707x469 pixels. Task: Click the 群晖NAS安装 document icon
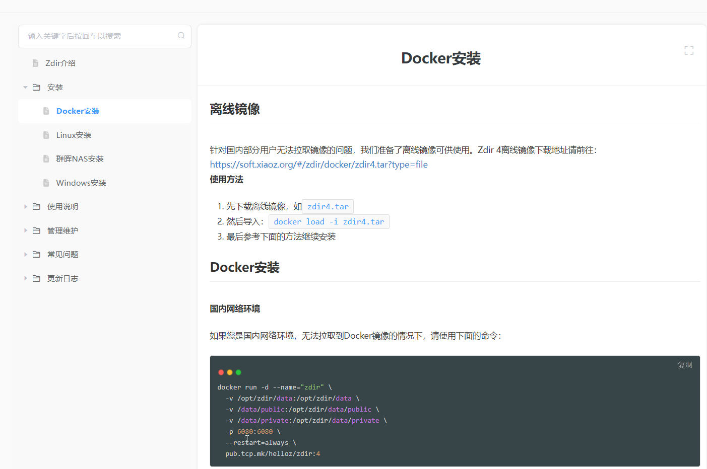point(46,159)
